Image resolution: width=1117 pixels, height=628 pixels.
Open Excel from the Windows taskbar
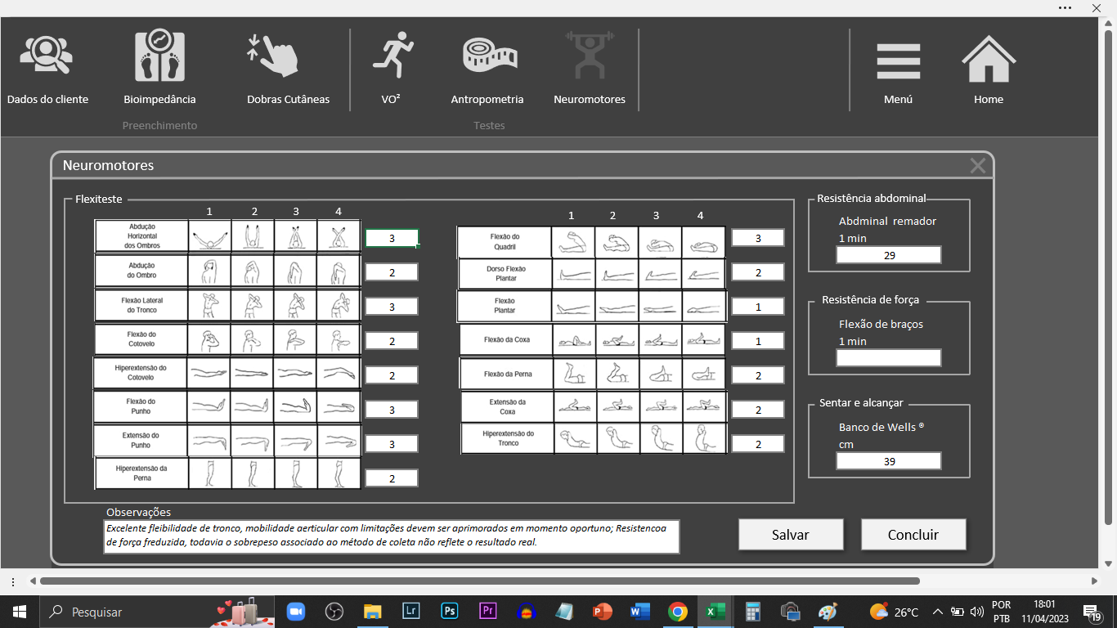716,612
